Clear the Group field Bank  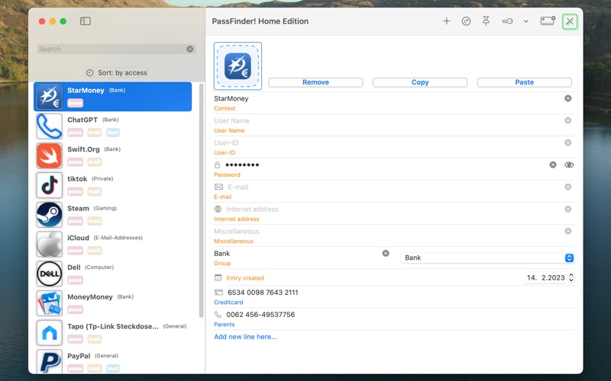pyautogui.click(x=386, y=253)
